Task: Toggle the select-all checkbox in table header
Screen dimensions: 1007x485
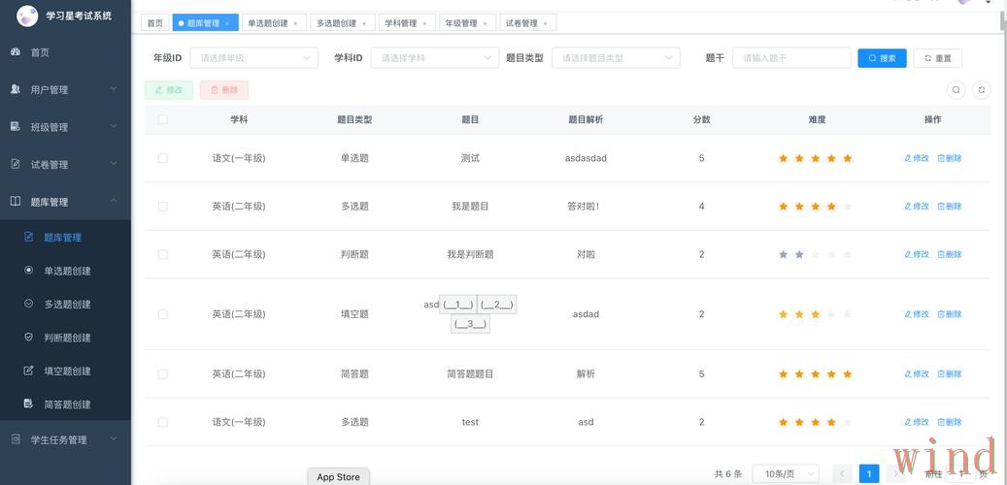Action: tap(162, 119)
